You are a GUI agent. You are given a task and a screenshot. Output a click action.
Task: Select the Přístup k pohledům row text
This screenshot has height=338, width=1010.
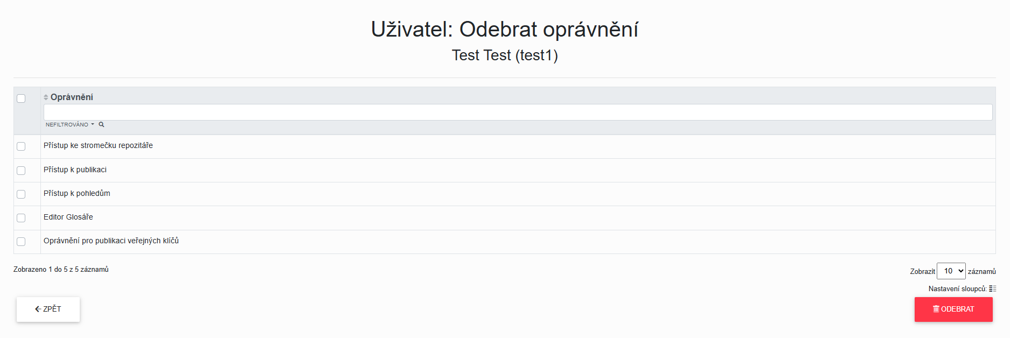coord(77,194)
